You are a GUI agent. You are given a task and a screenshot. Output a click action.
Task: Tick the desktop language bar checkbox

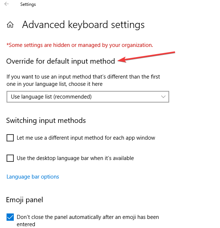[10, 158]
